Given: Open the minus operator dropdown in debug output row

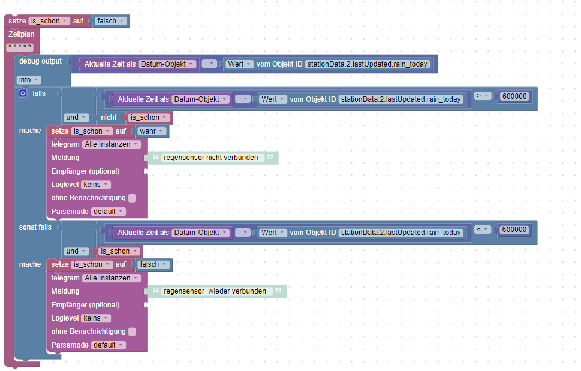Looking at the screenshot, I should [x=209, y=64].
